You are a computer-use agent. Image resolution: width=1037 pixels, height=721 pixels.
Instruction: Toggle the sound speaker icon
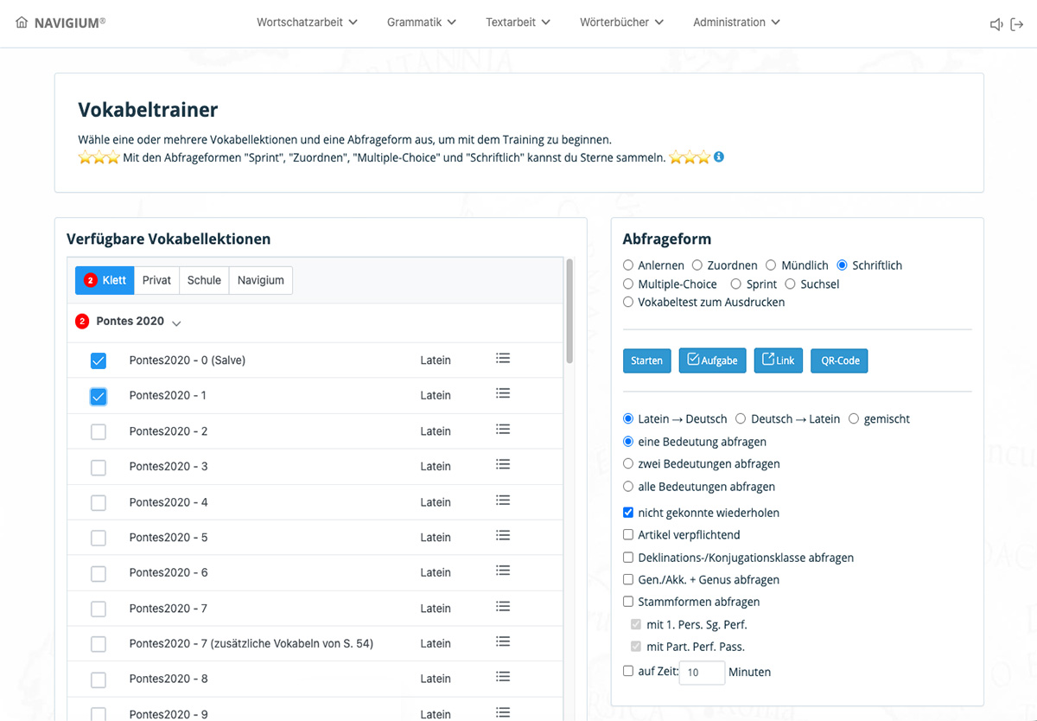tap(996, 24)
